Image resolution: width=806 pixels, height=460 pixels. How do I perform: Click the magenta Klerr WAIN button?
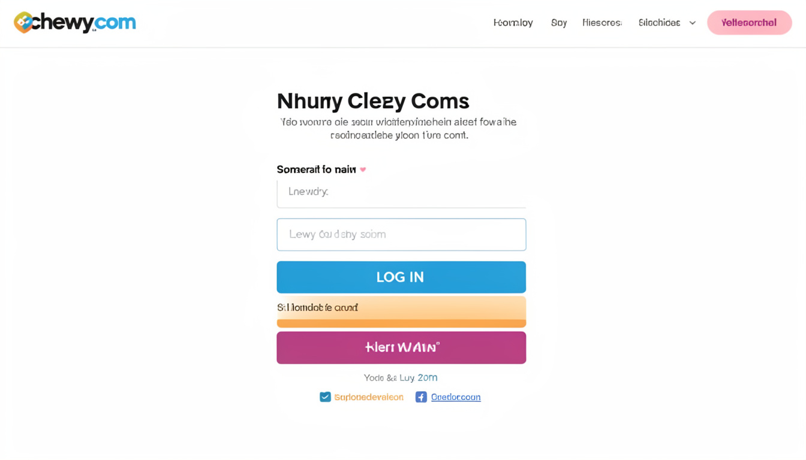tap(401, 347)
